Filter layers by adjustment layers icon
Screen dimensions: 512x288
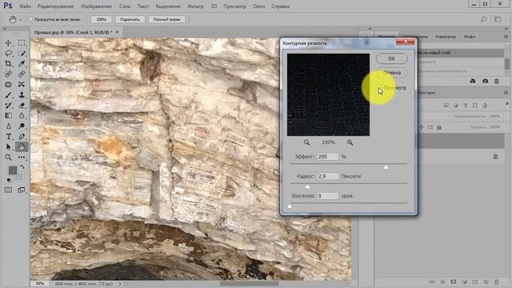pos(455,106)
